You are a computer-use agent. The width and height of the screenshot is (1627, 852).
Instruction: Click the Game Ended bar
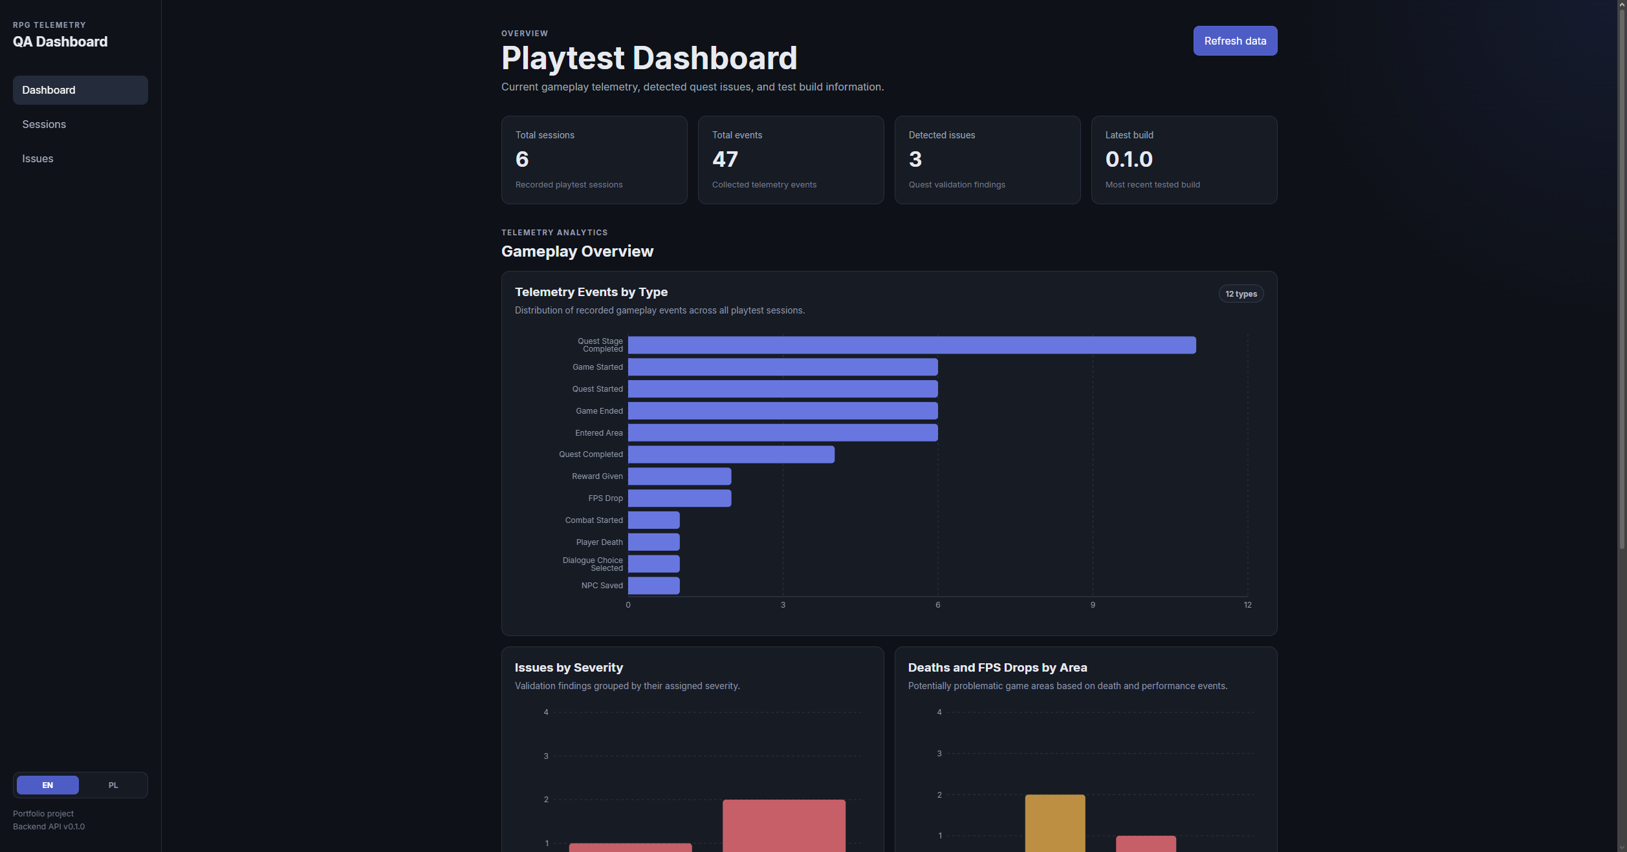tap(783, 411)
